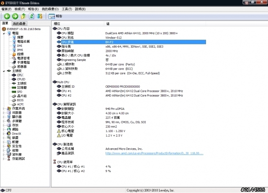
Task: Select the 電晶體 227.4 百萬 row
Action: point(131,117)
